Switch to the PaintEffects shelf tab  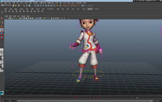click(50, 9)
